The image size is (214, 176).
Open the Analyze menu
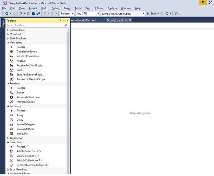tap(112, 8)
